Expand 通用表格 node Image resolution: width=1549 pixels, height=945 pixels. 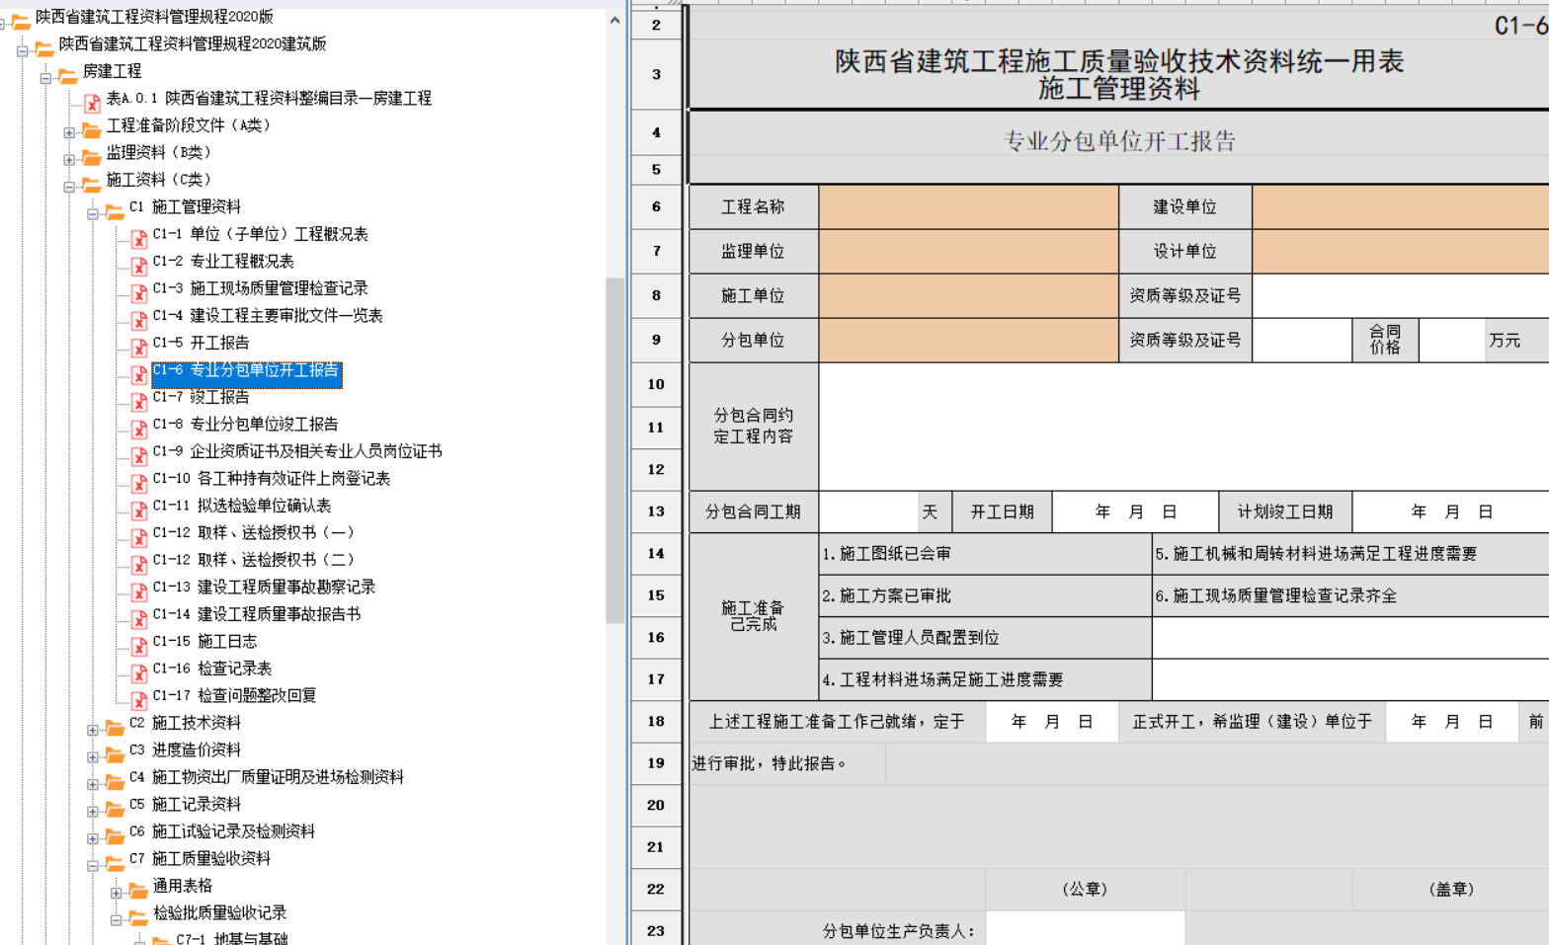click(x=117, y=893)
